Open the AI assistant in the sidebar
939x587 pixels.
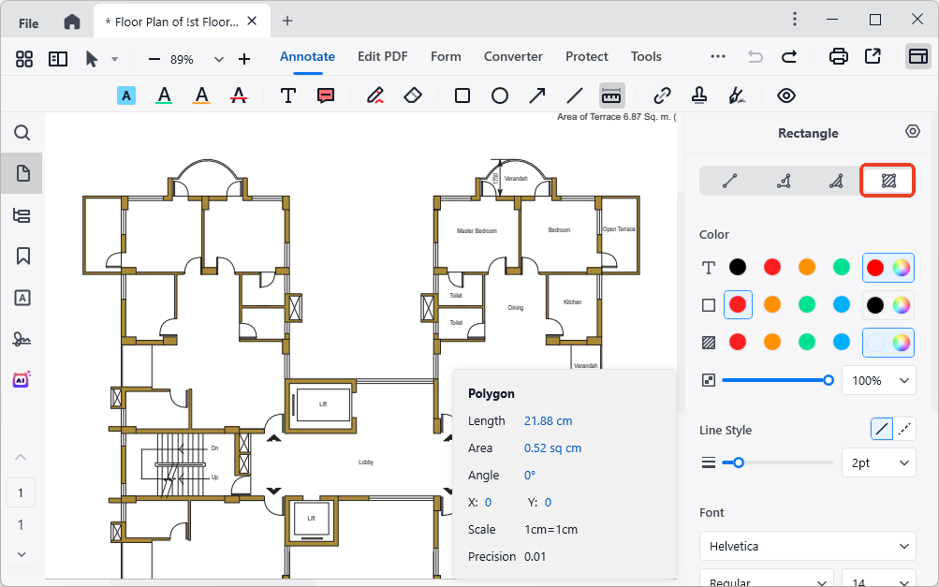coord(22,380)
